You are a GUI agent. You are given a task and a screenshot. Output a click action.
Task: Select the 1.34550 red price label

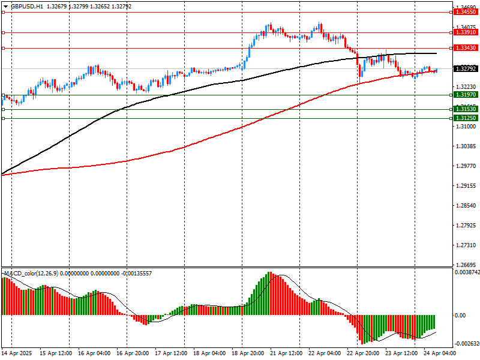[465, 11]
